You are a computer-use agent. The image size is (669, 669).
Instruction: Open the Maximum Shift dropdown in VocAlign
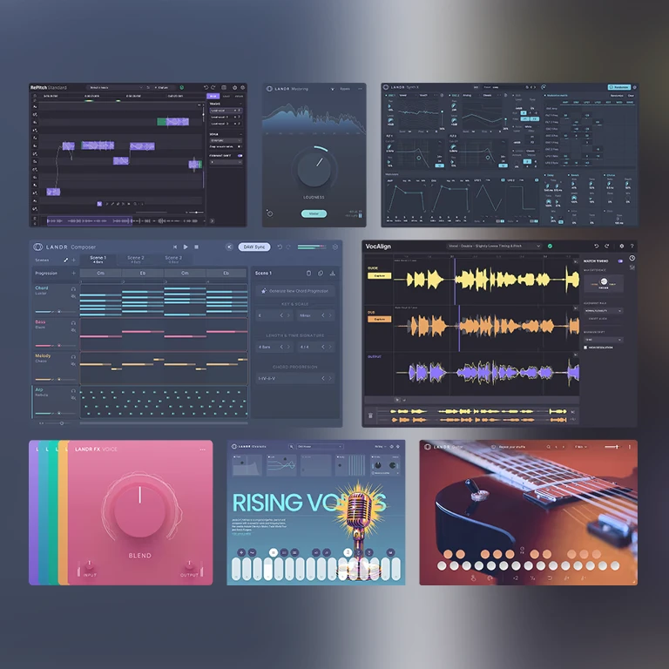click(x=604, y=340)
